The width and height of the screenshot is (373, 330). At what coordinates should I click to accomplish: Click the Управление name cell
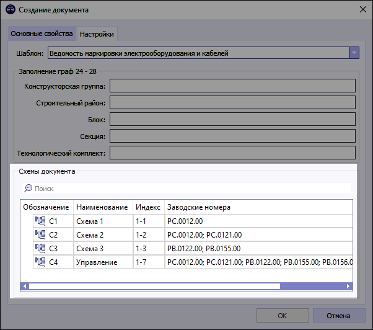pos(103,262)
